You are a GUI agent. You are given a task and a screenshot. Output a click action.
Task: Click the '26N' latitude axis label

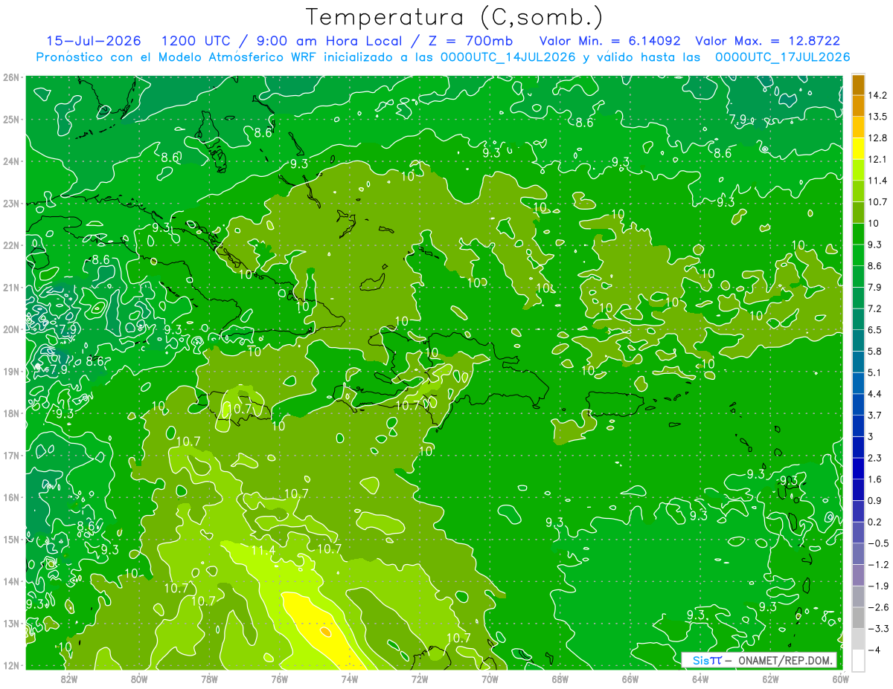11,77
